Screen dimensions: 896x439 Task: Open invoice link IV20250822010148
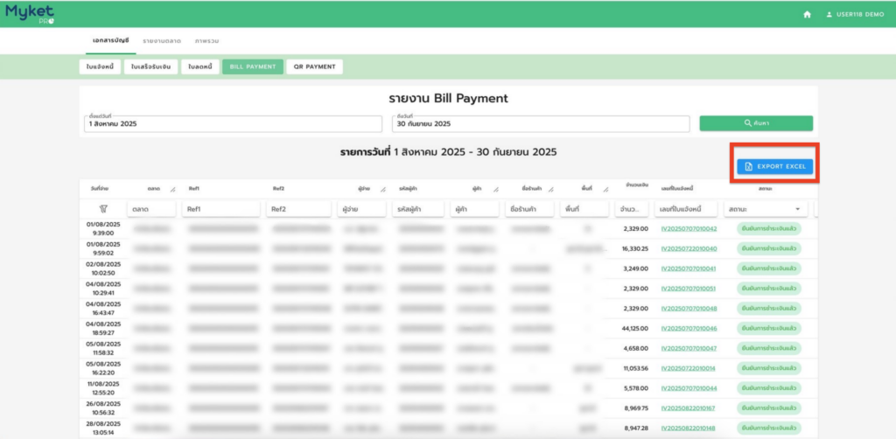(689, 429)
